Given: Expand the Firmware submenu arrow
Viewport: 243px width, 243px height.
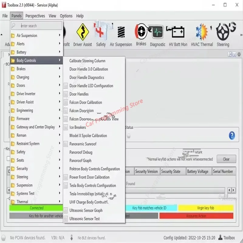Looking at the screenshot, I should click(60, 118).
